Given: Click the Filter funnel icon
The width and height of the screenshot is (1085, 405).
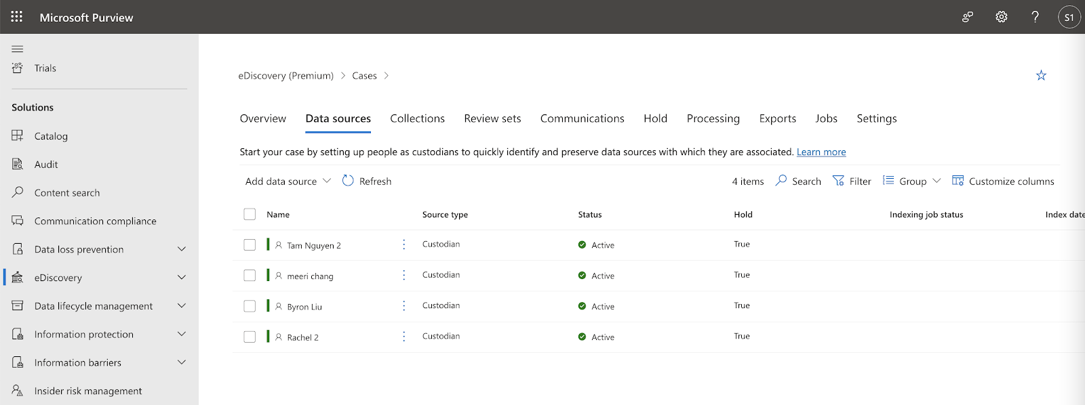Looking at the screenshot, I should pyautogui.click(x=839, y=181).
